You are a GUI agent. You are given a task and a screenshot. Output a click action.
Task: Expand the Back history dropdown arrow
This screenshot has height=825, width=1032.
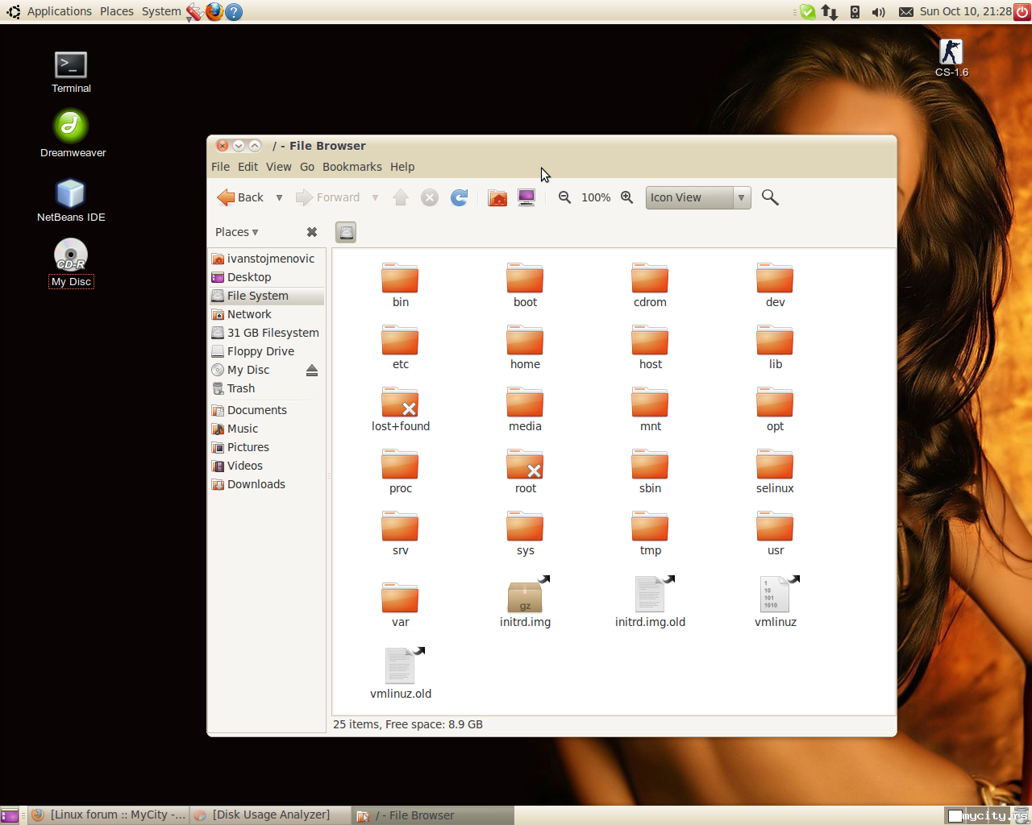[x=279, y=197]
